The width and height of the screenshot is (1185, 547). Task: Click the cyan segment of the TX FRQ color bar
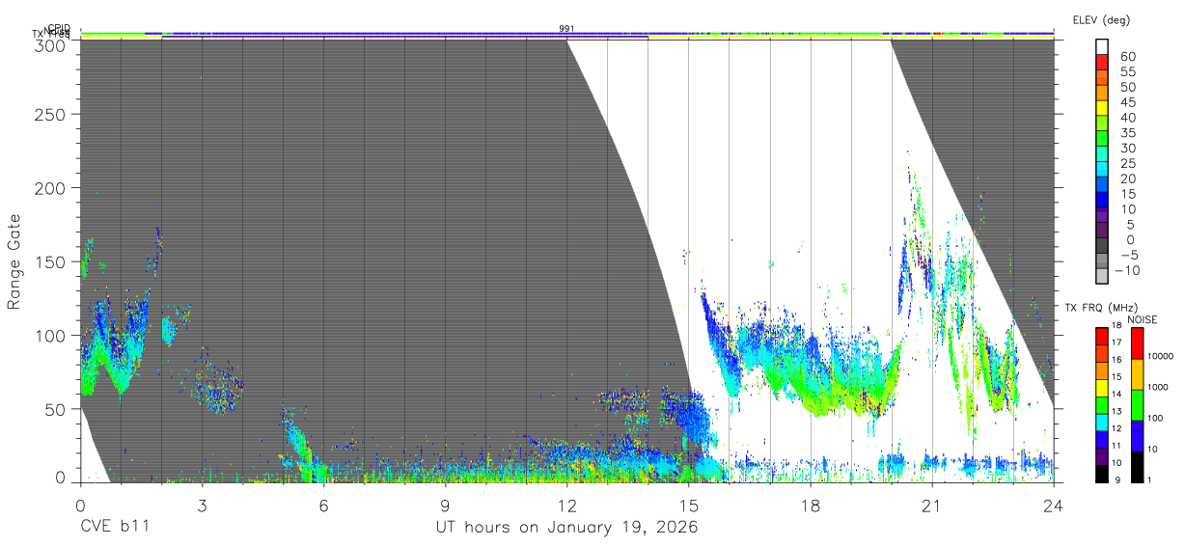coord(1102,422)
